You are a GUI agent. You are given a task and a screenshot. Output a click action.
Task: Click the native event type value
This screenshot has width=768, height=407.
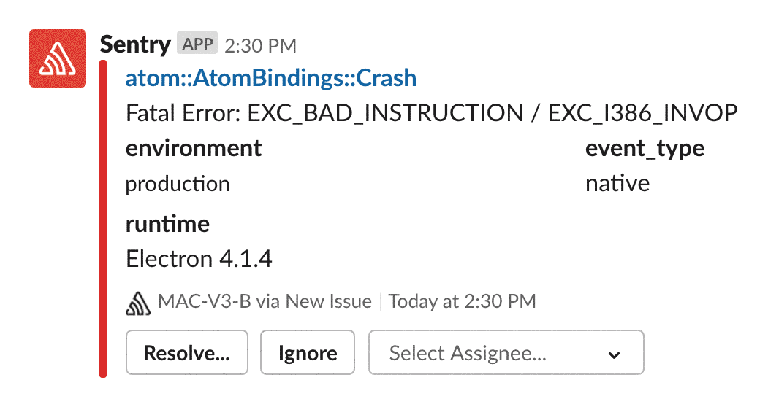[x=617, y=184]
